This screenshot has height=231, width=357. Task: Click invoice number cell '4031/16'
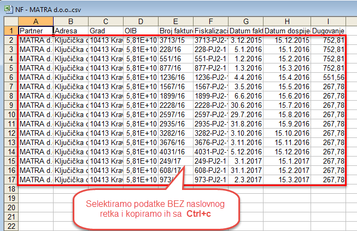click(176, 152)
